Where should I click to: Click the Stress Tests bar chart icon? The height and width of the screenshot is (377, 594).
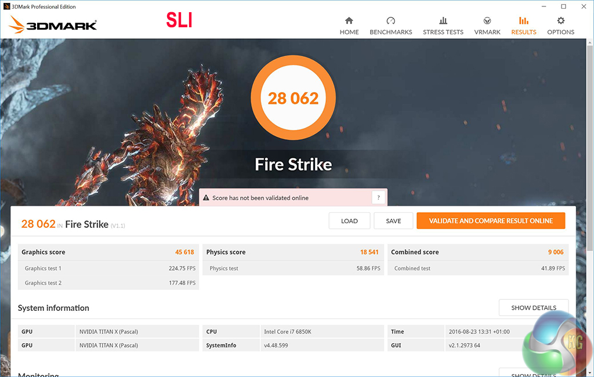coord(443,20)
